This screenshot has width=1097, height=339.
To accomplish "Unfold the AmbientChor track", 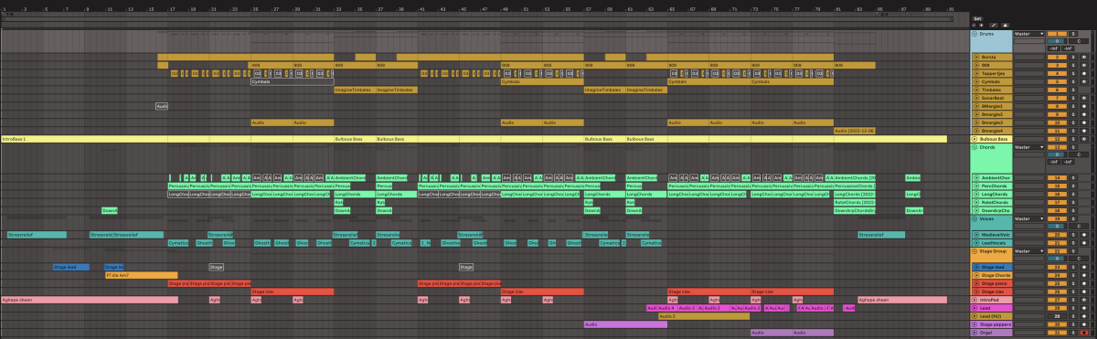I will click(x=975, y=178).
